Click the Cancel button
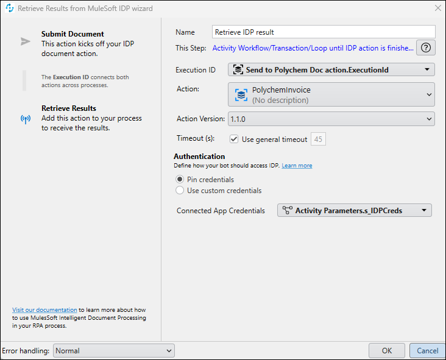The height and width of the screenshot is (360, 446). [427, 351]
